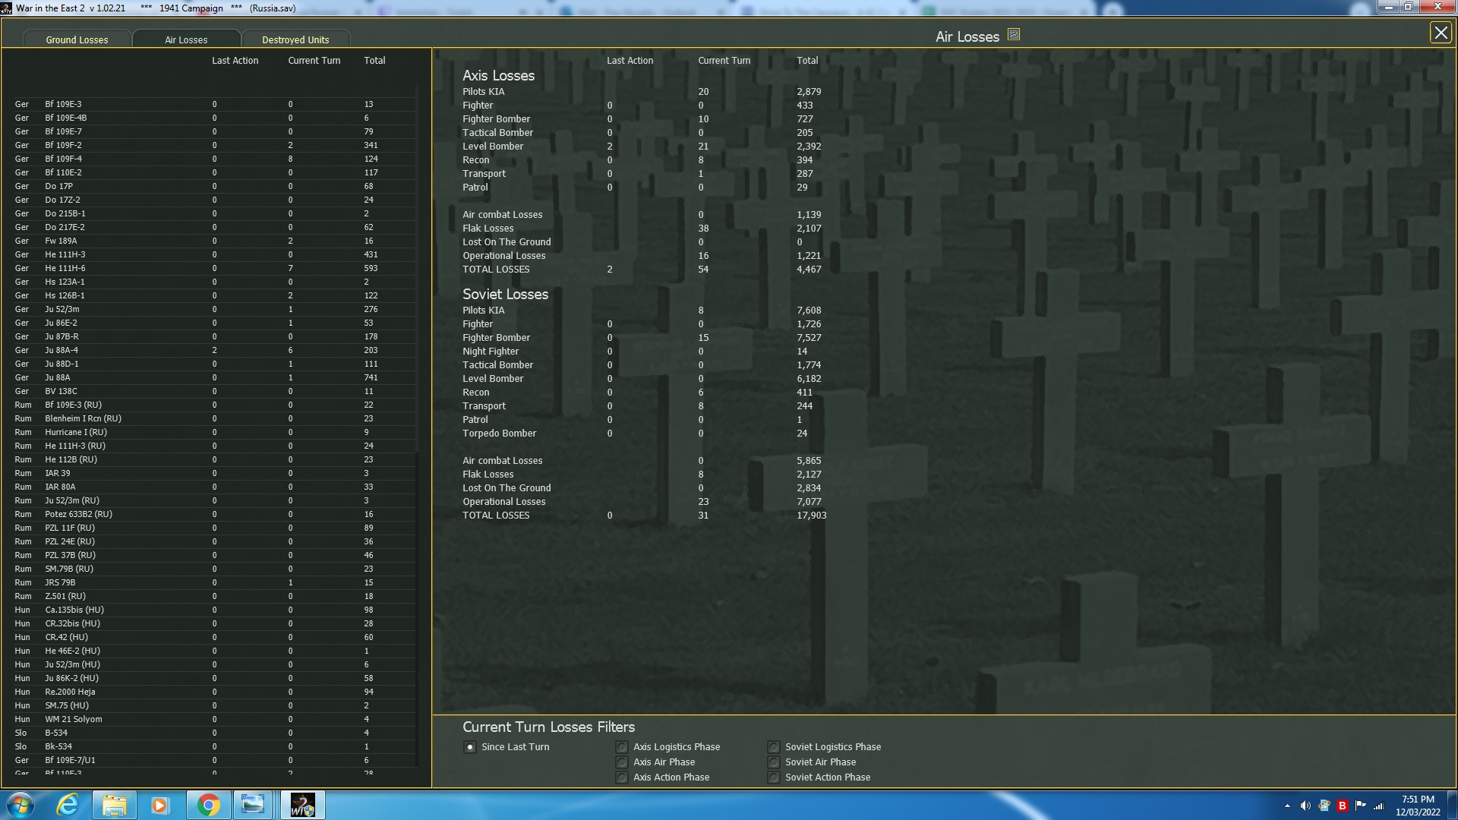Launch Internet Explorer from the taskbar

(68, 805)
